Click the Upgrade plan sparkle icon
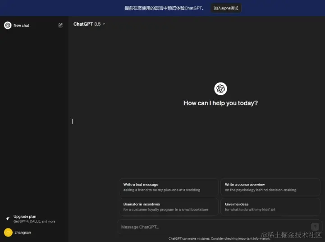Image resolution: width=325 pixels, height=242 pixels. pos(8,219)
